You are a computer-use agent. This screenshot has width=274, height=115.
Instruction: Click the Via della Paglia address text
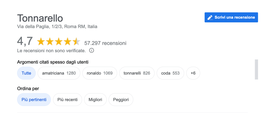[57, 27]
